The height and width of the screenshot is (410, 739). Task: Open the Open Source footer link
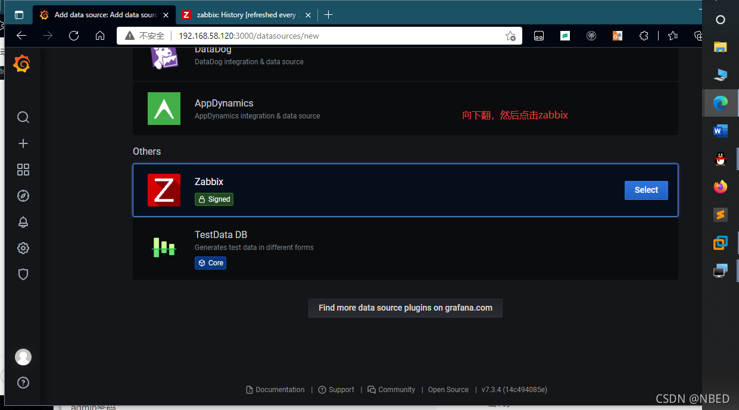tap(448, 390)
